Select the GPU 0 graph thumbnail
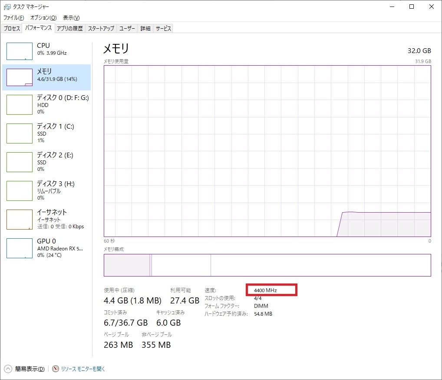 point(20,248)
